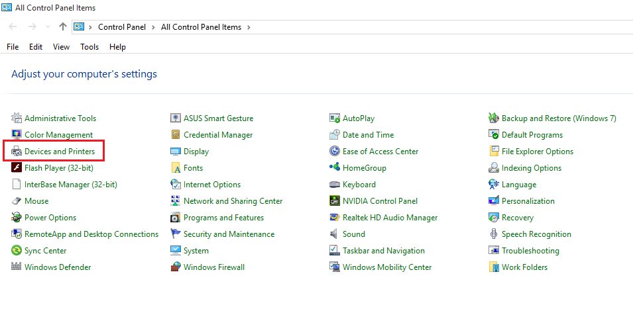Screen dimensions: 633x311
Task: Open the Network and Sharing Center link
Action: pyautogui.click(x=233, y=201)
